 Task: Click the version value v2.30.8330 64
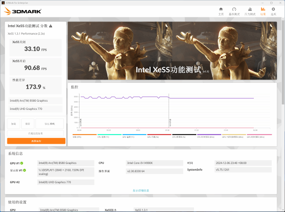(154, 171)
